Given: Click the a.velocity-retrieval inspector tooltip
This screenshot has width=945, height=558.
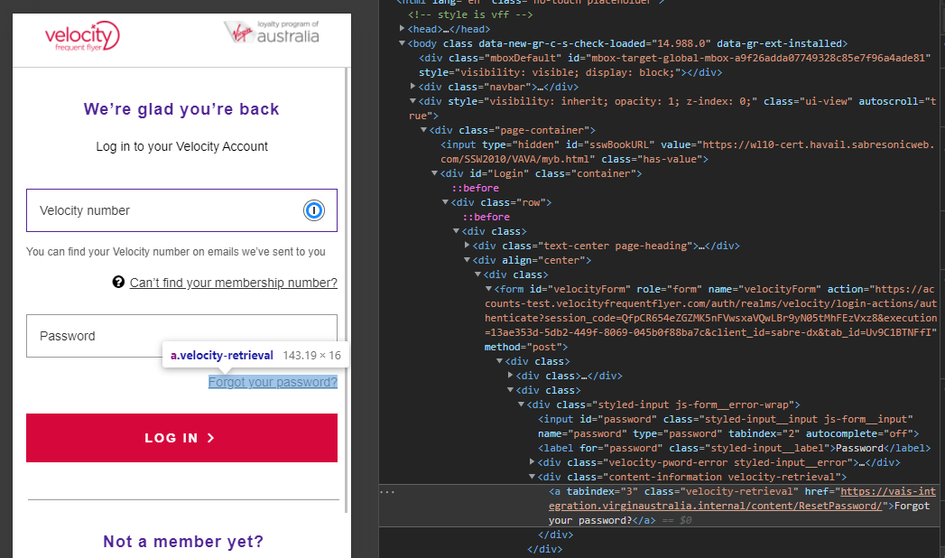Looking at the screenshot, I should pos(255,356).
